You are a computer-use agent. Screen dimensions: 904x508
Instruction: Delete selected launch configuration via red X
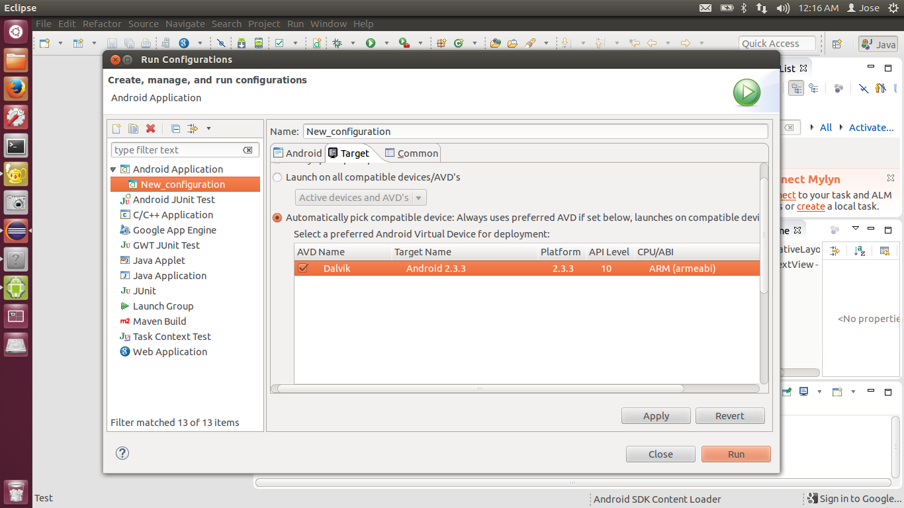click(x=150, y=128)
